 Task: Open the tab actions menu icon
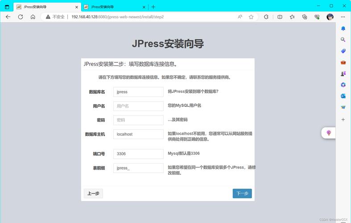pyautogui.click(x=7, y=7)
